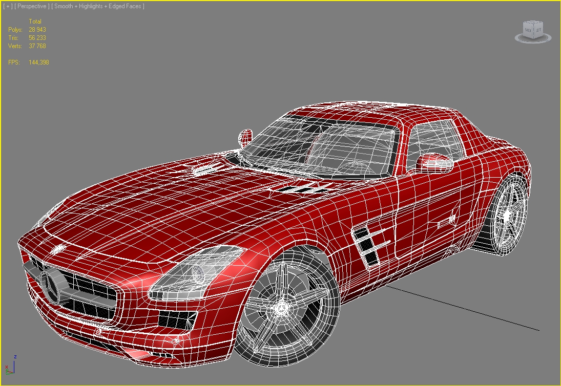Open the Smooth + Highlights shading menu
The height and width of the screenshot is (386, 561).
[98, 6]
